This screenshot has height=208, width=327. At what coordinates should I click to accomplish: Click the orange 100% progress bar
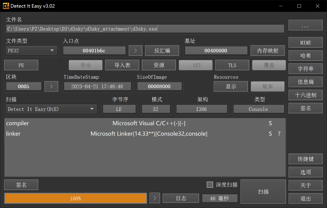(75, 198)
